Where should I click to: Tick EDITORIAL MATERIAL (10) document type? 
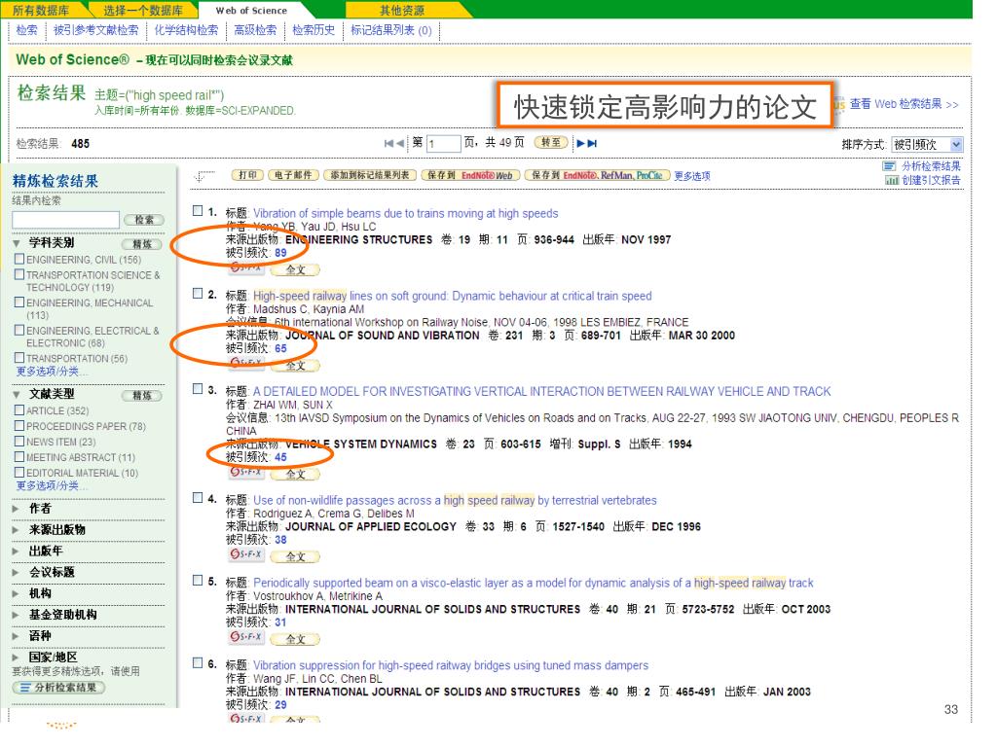[x=19, y=473]
